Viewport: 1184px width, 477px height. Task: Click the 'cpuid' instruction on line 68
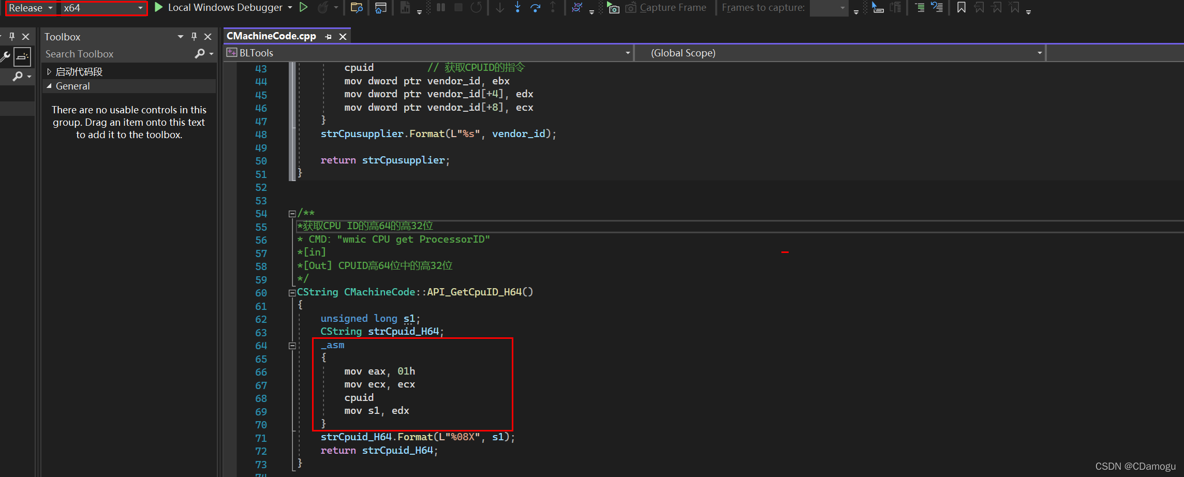click(x=359, y=398)
